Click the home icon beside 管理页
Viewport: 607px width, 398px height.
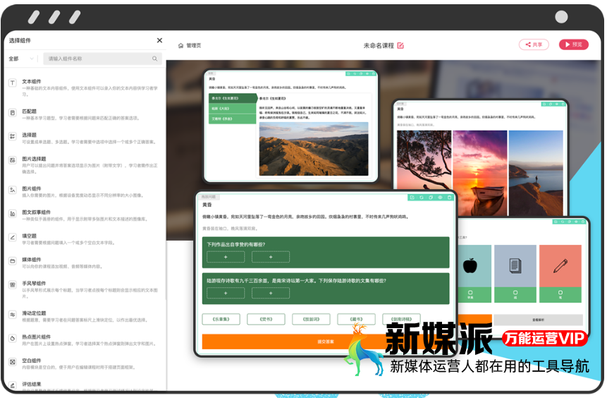coord(180,46)
